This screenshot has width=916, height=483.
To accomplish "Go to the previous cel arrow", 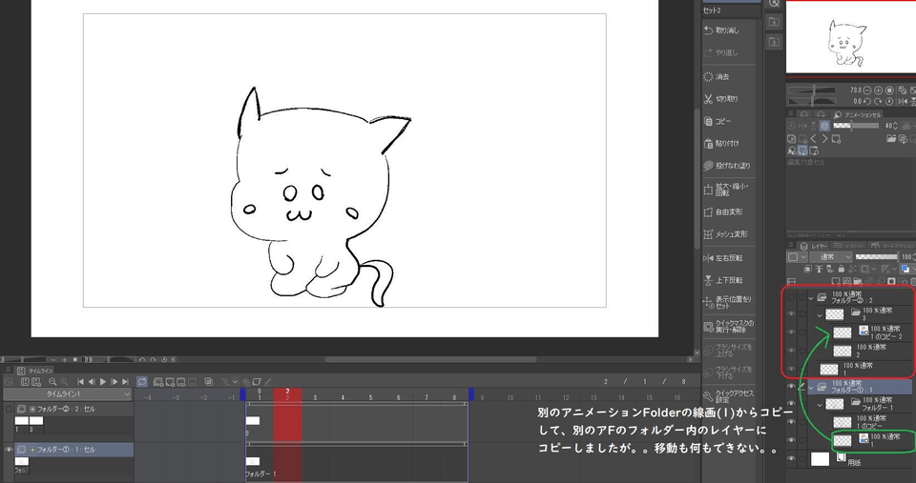I will [813, 139].
